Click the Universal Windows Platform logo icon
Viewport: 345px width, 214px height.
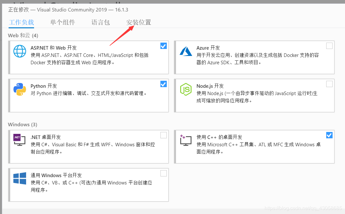coord(20,178)
